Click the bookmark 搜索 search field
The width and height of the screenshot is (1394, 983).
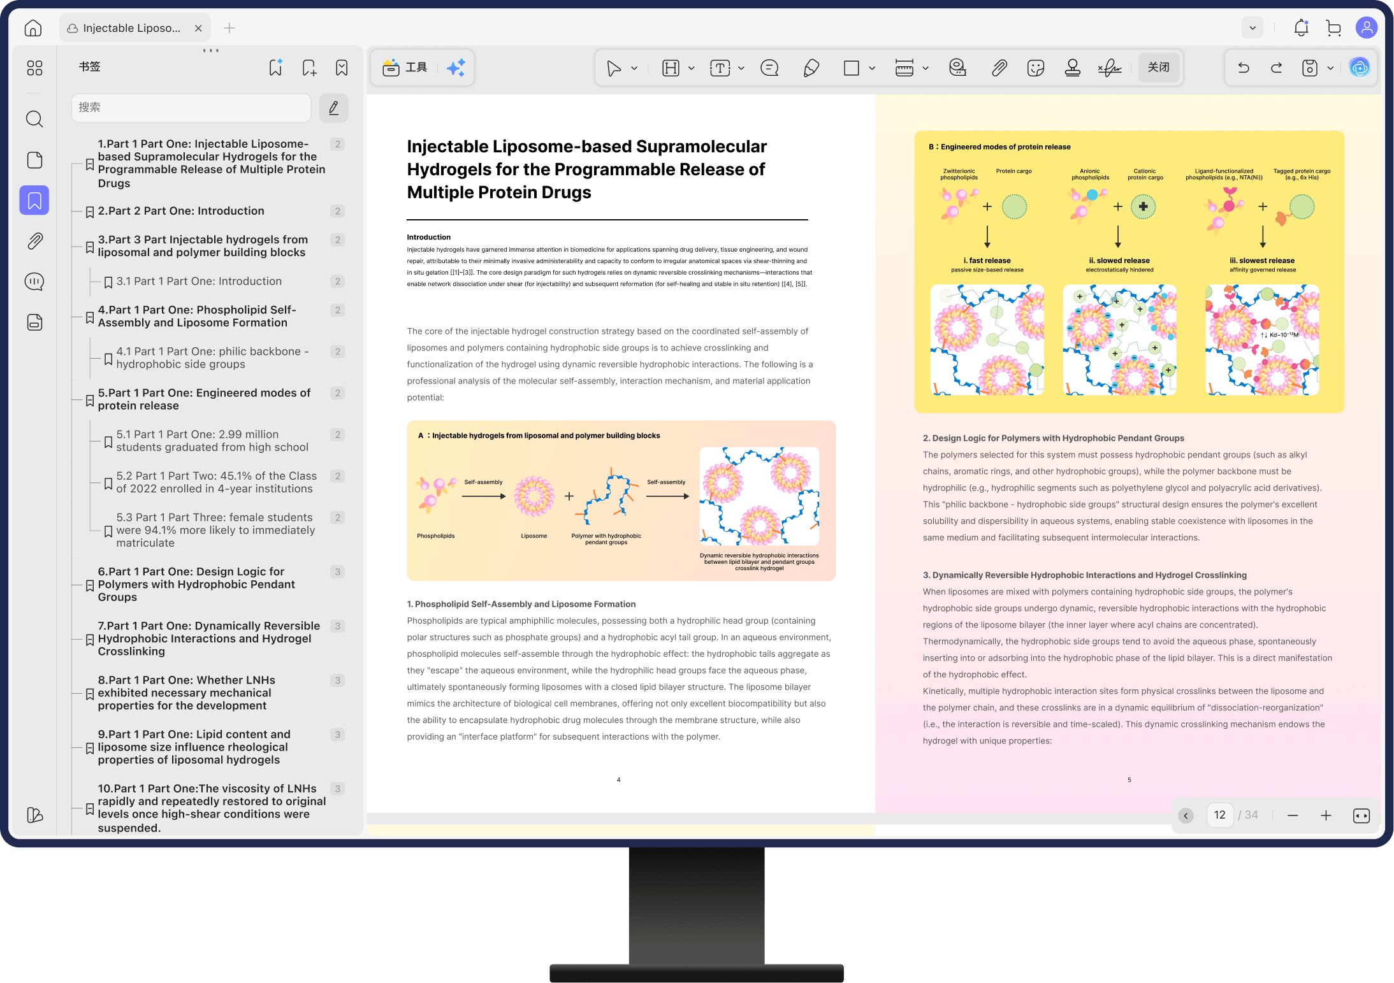click(x=191, y=108)
